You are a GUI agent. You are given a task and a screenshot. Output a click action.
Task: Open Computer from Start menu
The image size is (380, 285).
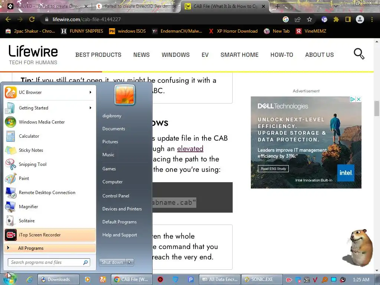coord(112,182)
